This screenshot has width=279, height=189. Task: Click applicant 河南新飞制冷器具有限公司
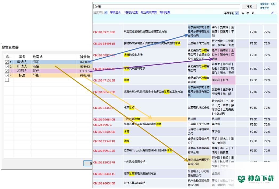coord(199,150)
